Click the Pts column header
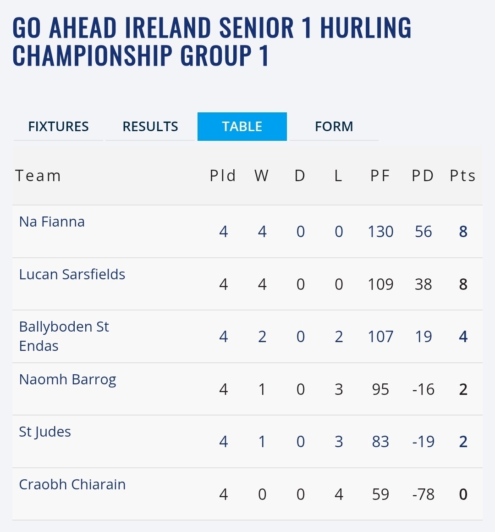The width and height of the screenshot is (495, 532). (x=462, y=176)
